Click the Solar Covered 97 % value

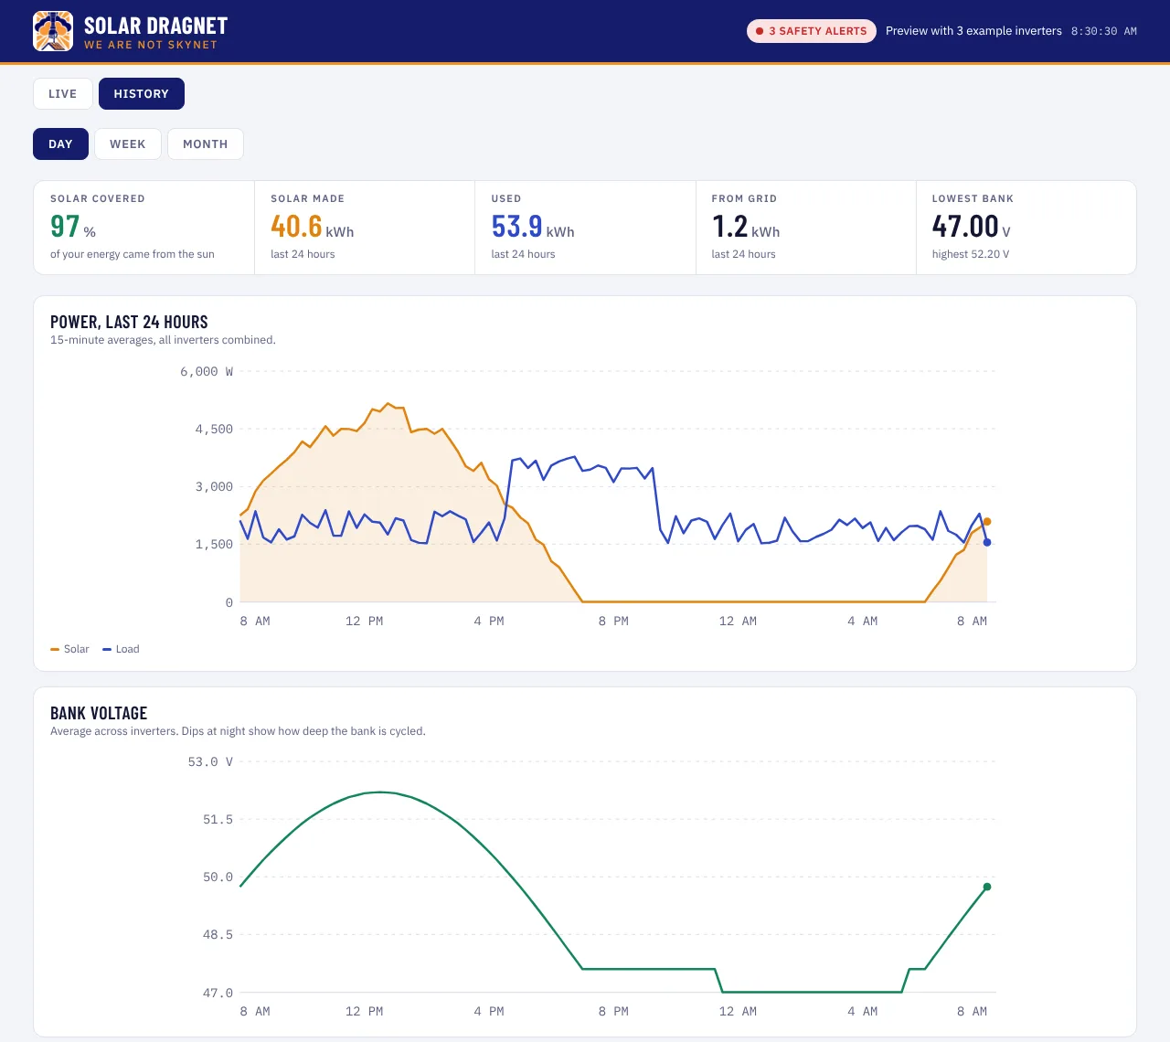[73, 227]
